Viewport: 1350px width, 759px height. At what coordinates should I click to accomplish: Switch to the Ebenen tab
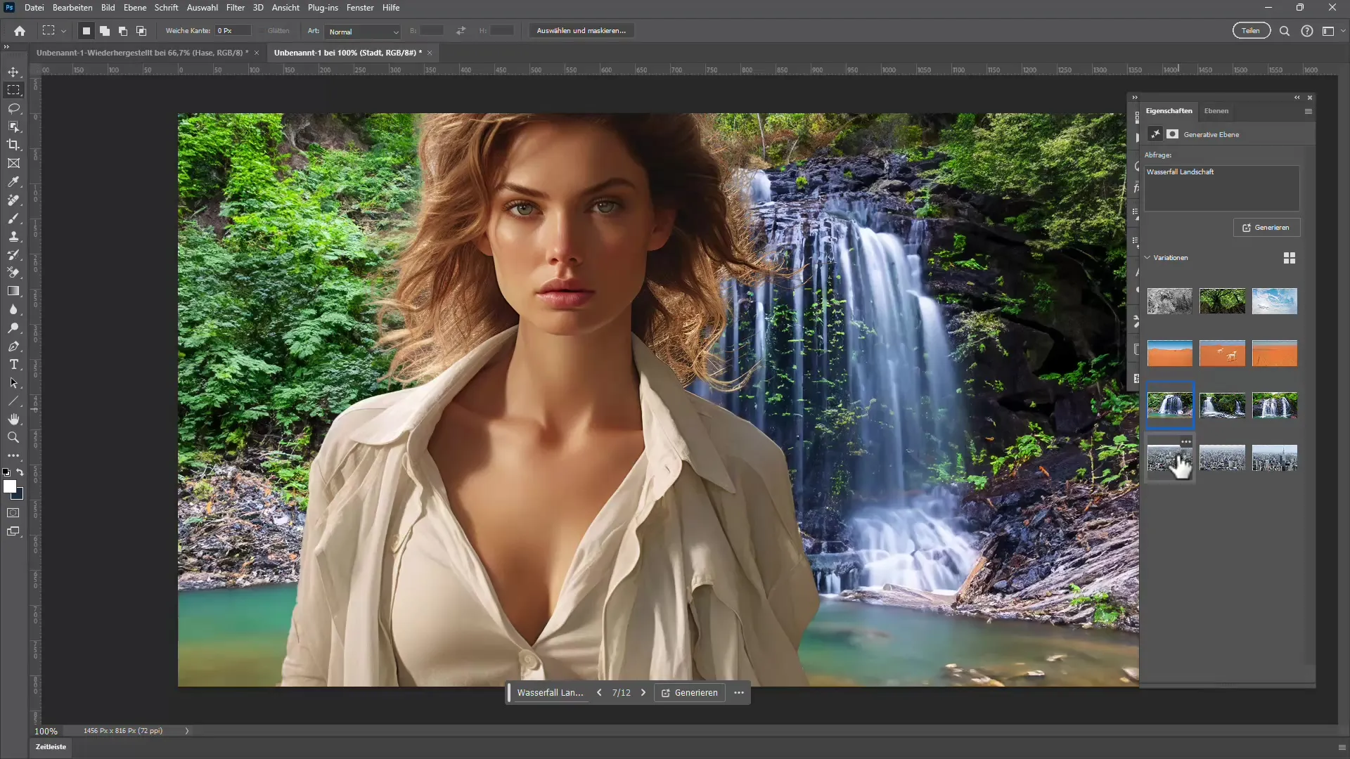(1216, 111)
